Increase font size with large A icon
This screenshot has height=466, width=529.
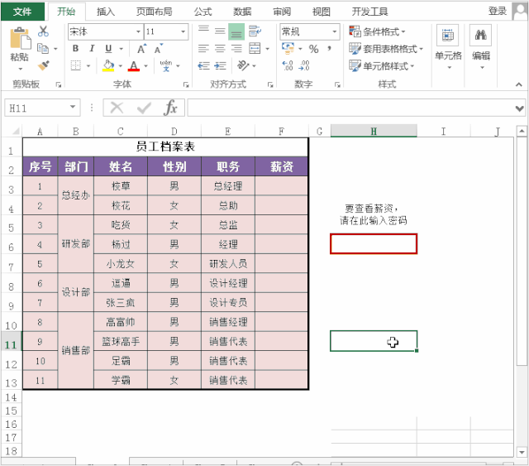click(141, 49)
